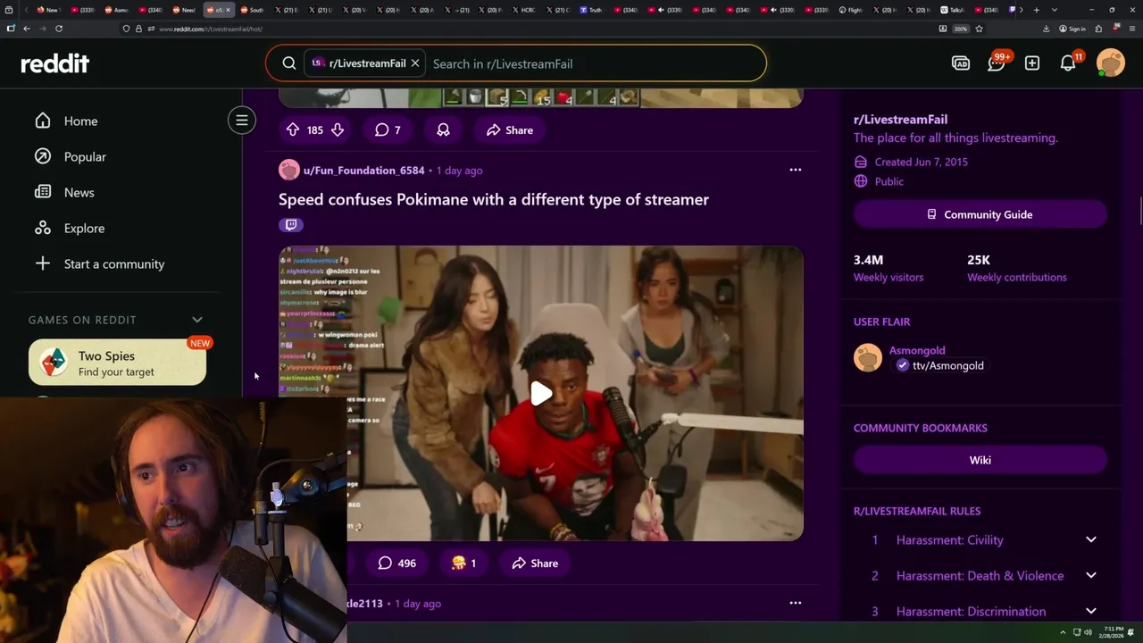1143x643 pixels.
Task: Open the Reddit advertise AD icon
Action: pos(961,63)
